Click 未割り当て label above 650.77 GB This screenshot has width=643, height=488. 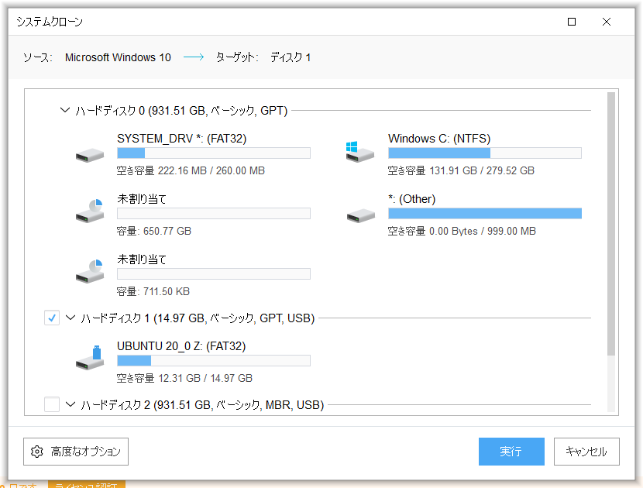point(142,199)
